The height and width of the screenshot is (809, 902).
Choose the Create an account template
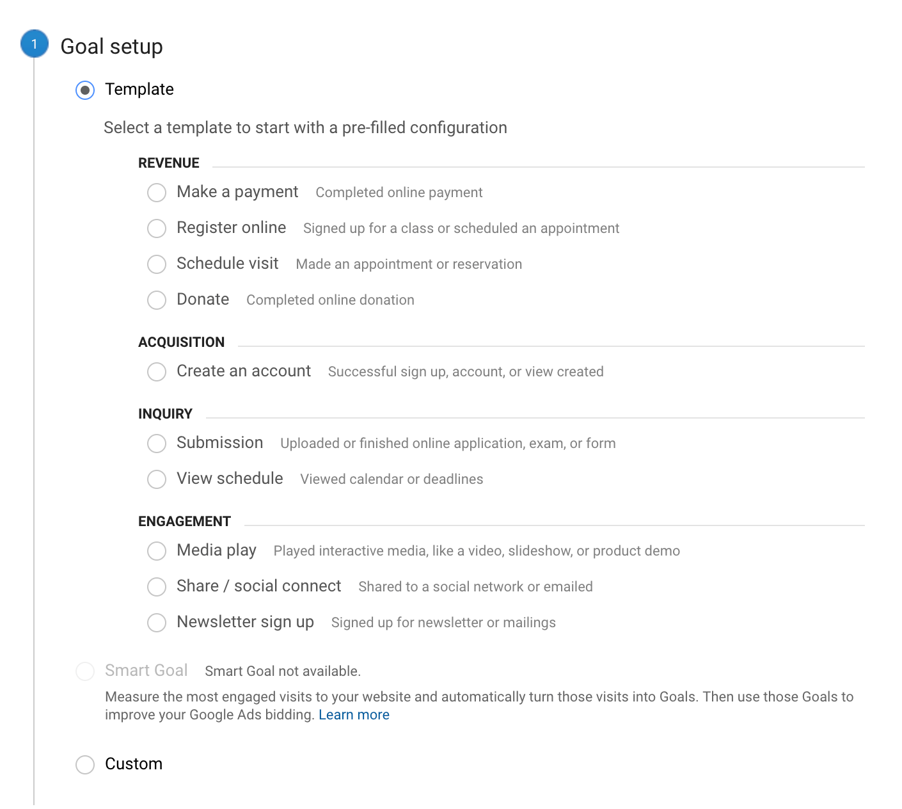pos(157,372)
